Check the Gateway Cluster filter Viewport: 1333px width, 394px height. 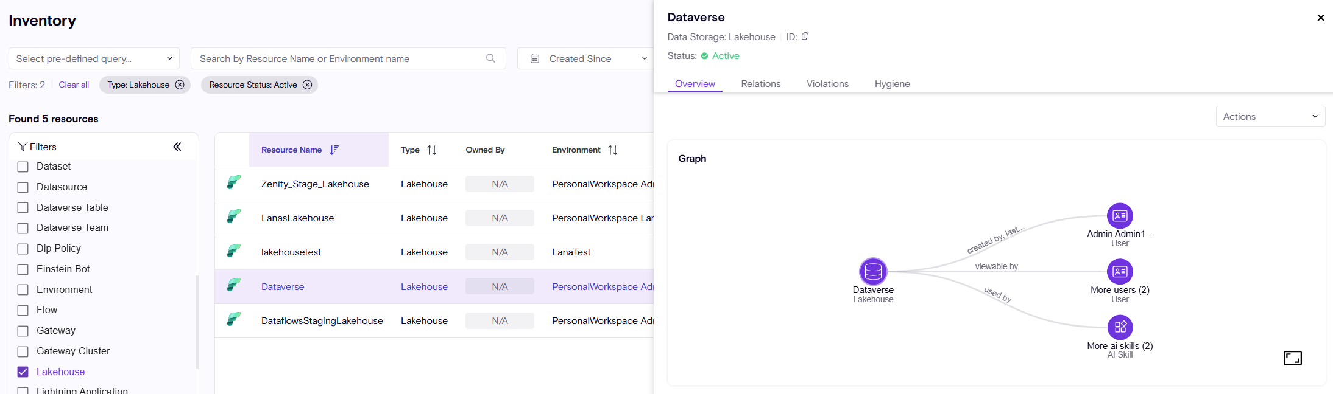pos(23,351)
